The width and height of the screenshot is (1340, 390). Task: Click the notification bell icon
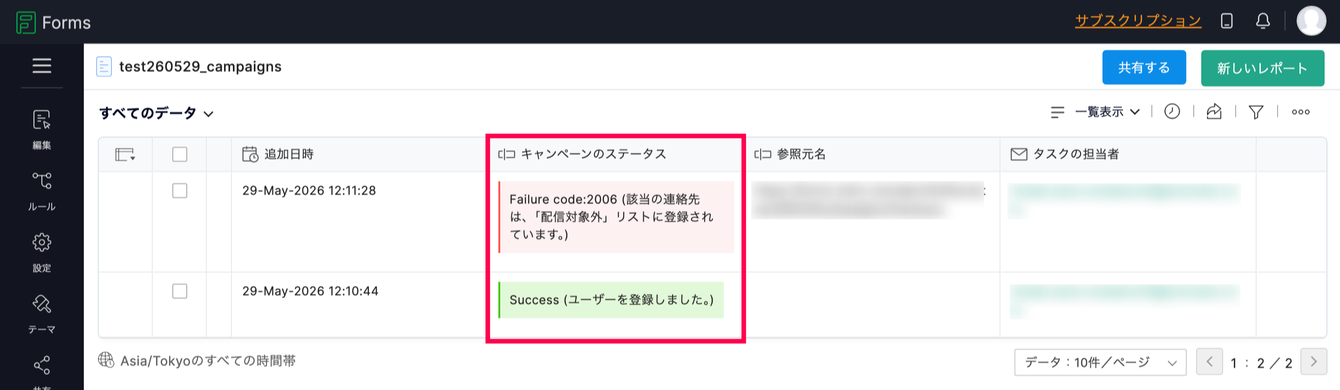(1263, 21)
